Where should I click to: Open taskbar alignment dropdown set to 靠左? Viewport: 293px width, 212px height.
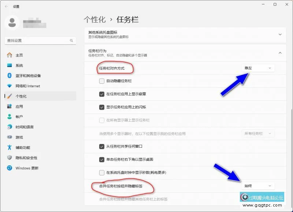258,68
